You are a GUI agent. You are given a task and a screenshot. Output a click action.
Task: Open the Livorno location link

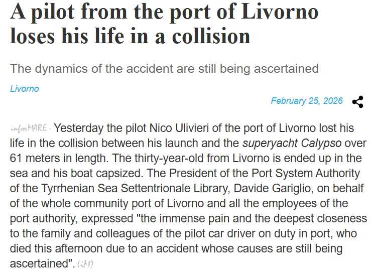coord(24,89)
